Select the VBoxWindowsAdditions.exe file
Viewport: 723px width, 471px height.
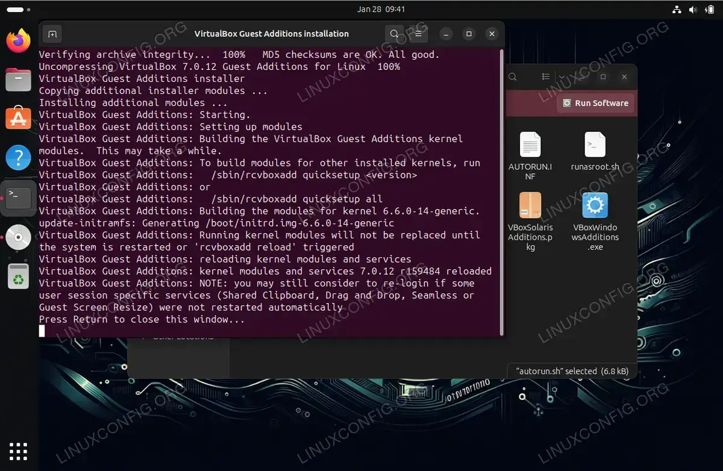[595, 221]
